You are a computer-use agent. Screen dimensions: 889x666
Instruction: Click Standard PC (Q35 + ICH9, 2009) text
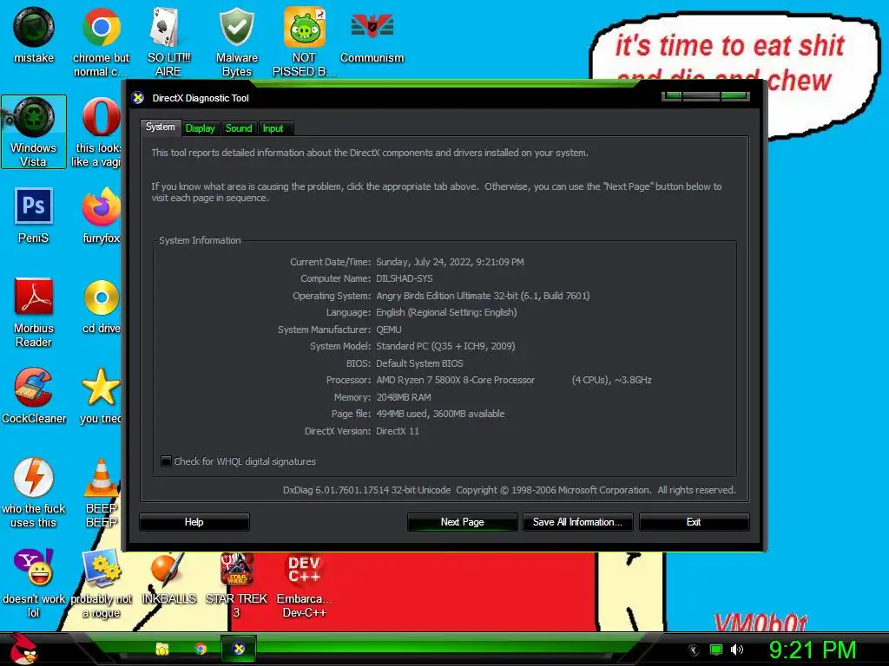click(x=445, y=346)
